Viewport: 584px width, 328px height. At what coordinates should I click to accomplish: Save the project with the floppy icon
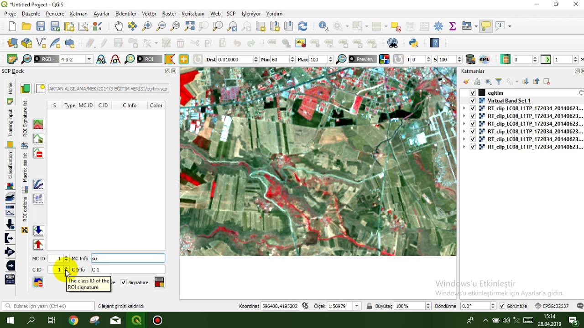point(41,26)
